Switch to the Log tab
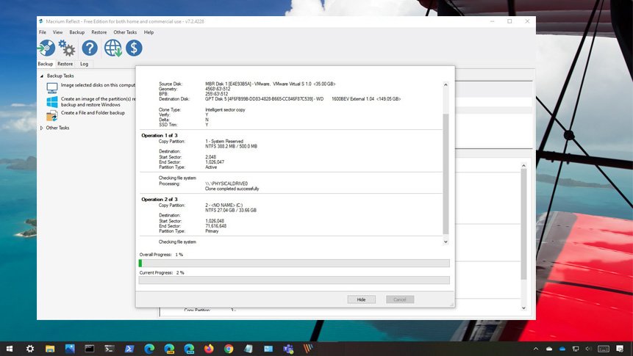The image size is (633, 356). tap(84, 64)
